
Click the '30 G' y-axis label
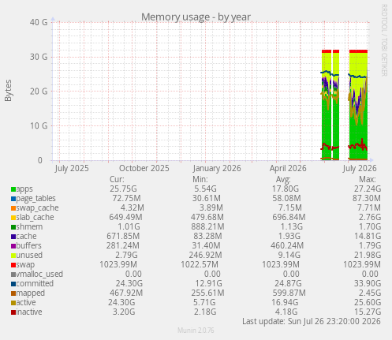(x=39, y=57)
